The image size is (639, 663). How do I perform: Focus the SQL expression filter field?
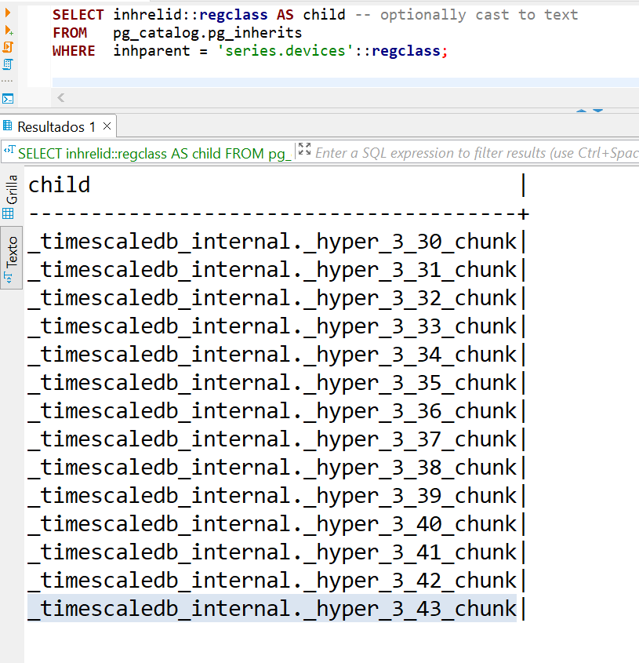(x=477, y=153)
